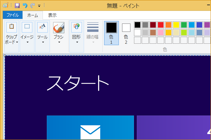Expand the 図形 dropdown arrow
Screen dimensions: 211x140
(77, 42)
